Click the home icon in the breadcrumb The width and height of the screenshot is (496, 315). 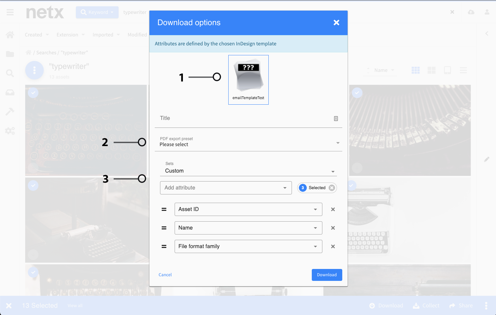coord(28,53)
